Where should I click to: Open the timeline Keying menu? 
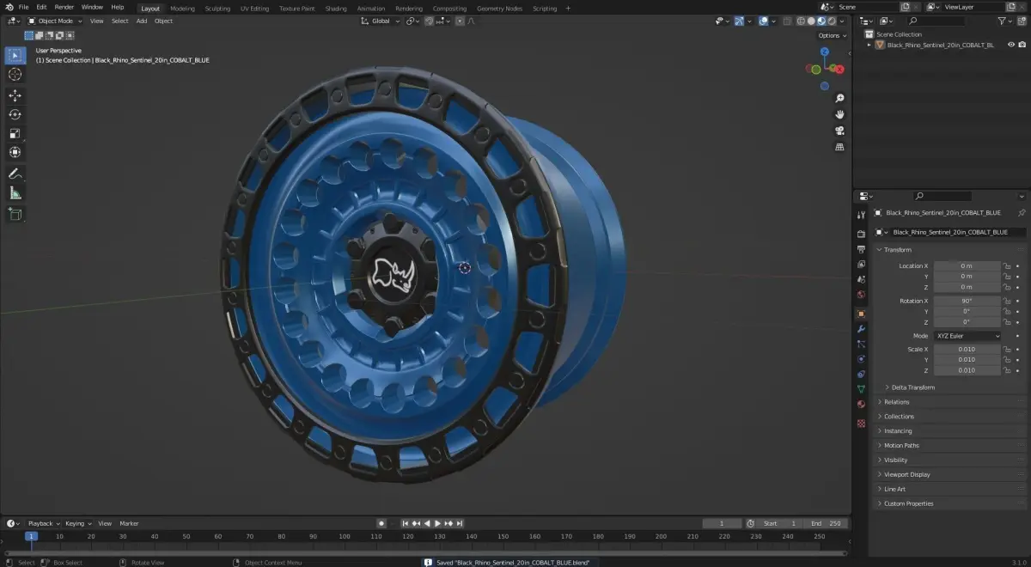pyautogui.click(x=77, y=523)
